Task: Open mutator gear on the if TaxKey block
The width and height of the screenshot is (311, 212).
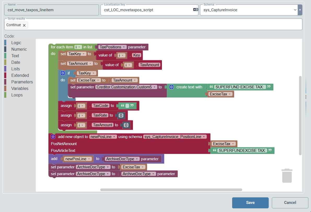Action: pos(62,73)
